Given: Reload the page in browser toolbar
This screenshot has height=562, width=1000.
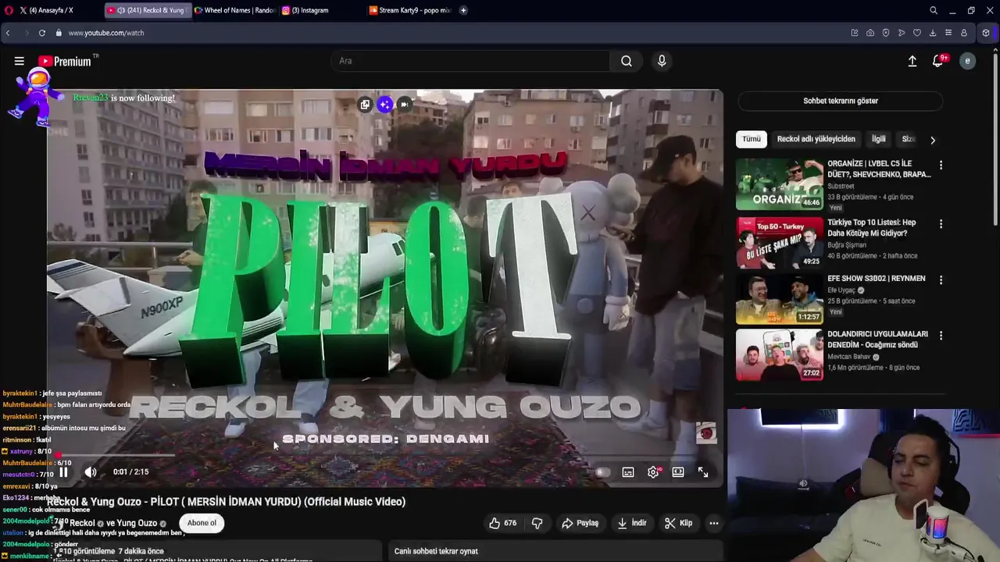Looking at the screenshot, I should [42, 33].
